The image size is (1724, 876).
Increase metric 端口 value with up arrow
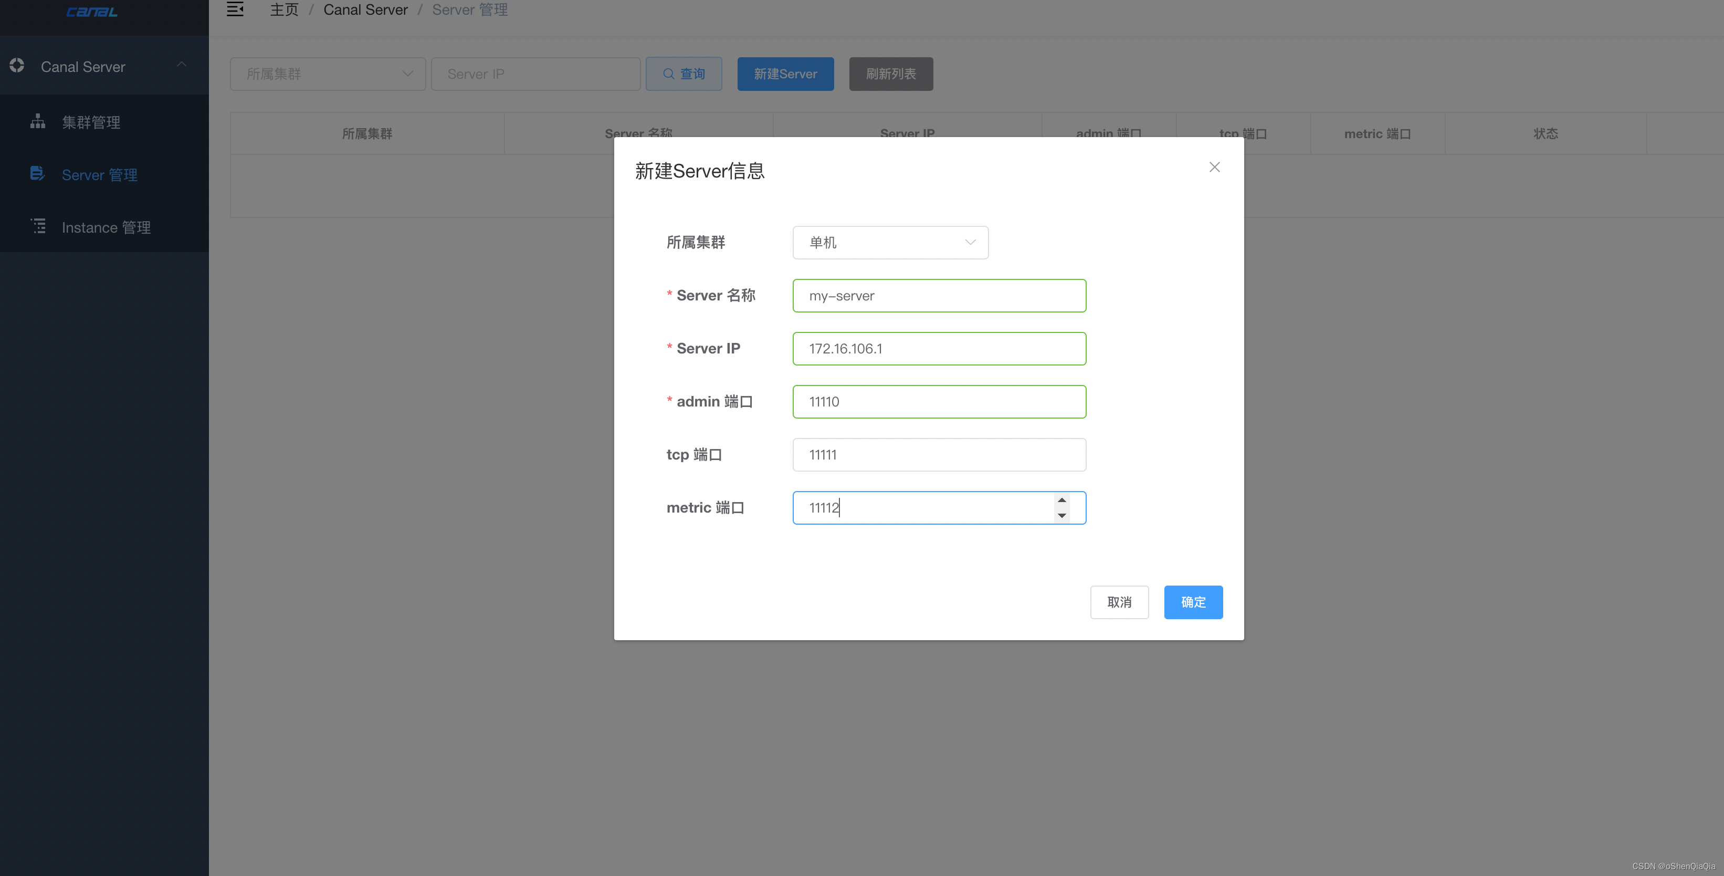(1061, 500)
